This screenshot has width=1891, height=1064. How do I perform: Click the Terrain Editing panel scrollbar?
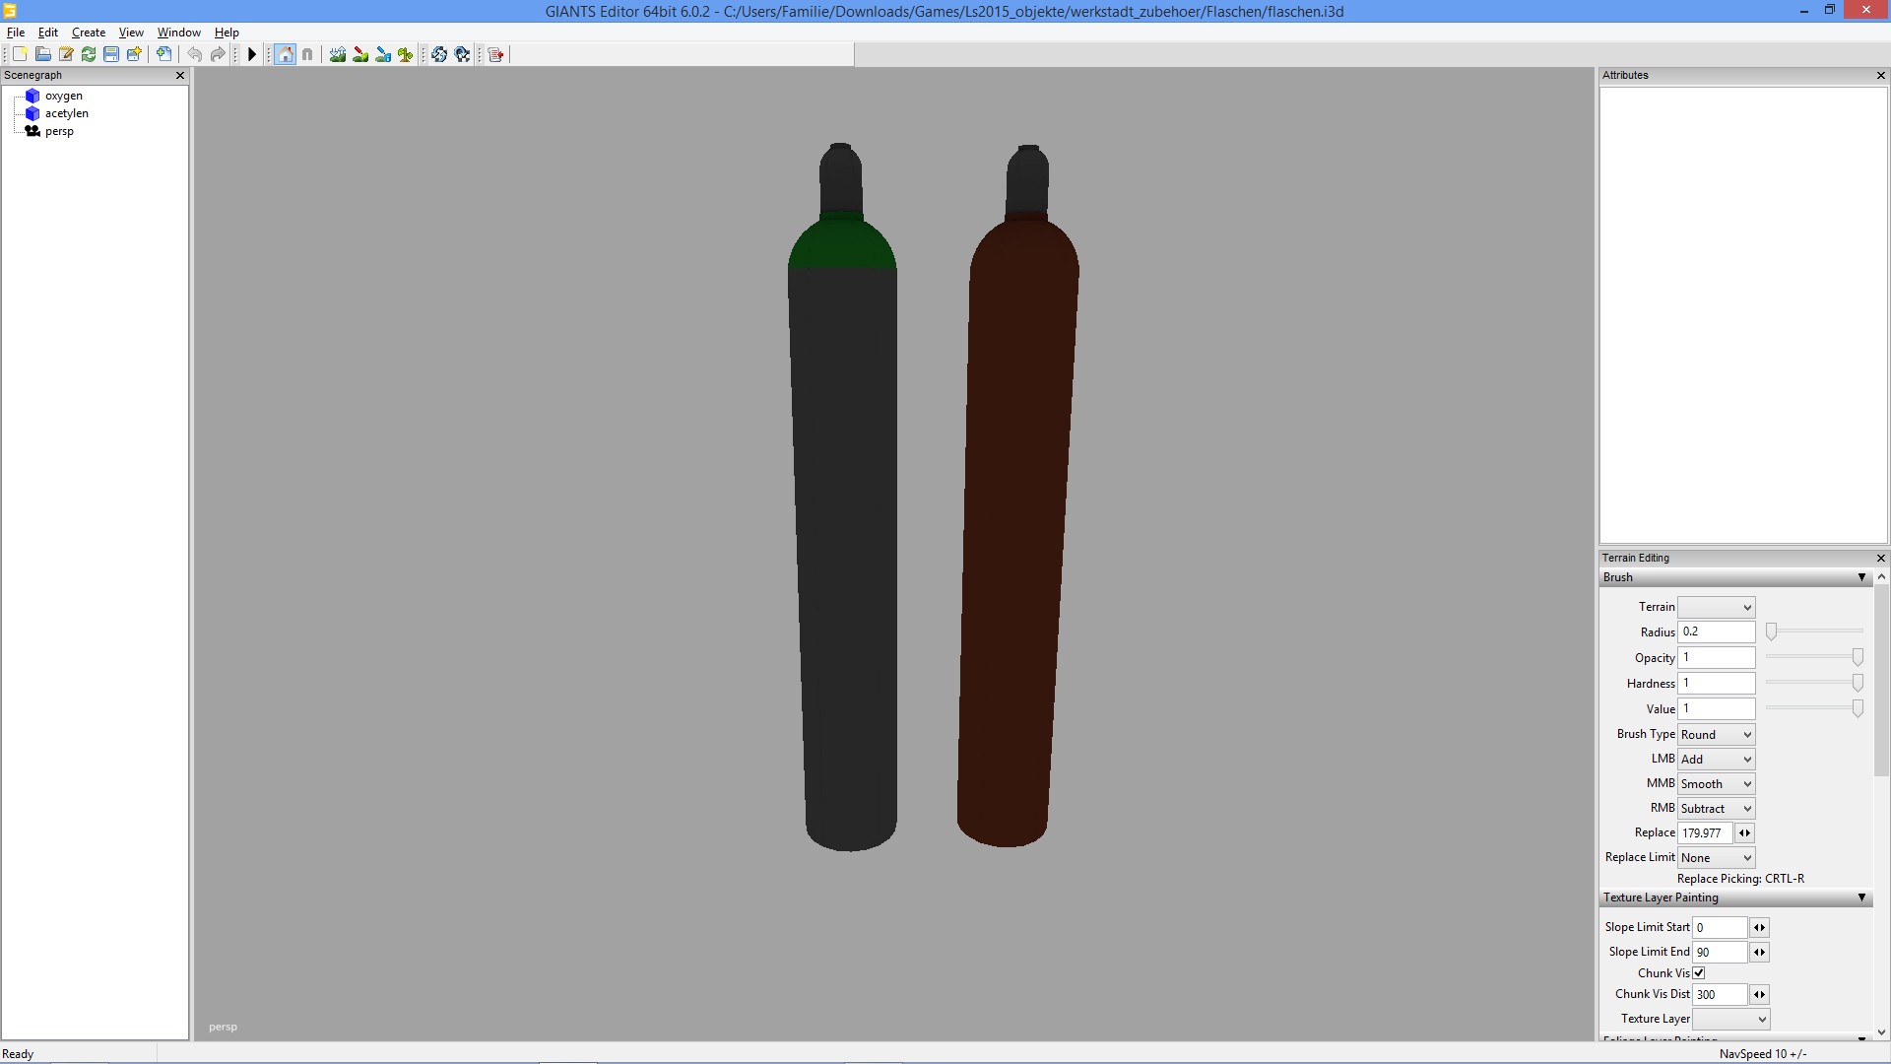pos(1881,680)
